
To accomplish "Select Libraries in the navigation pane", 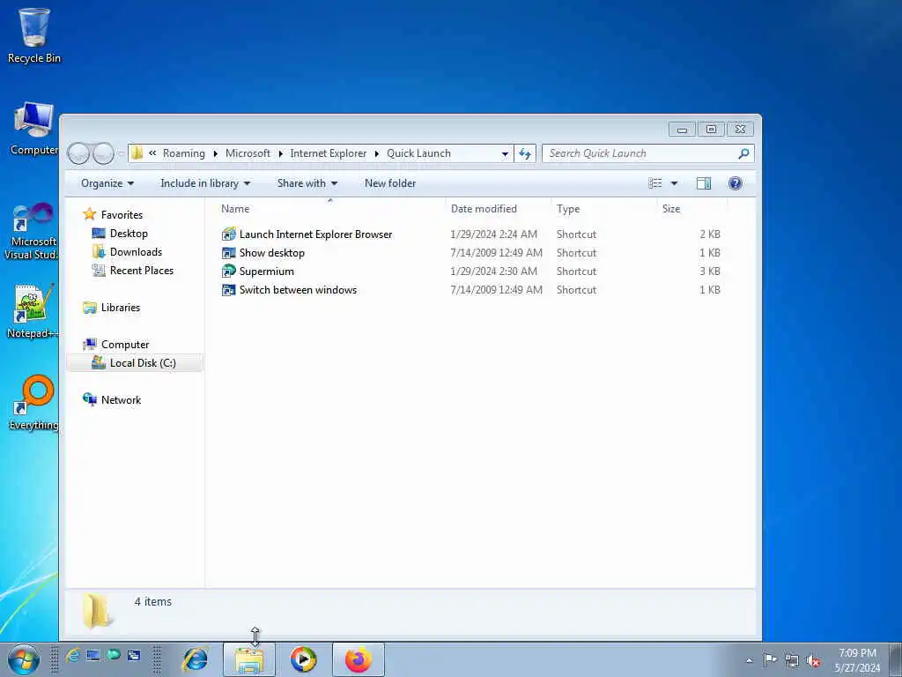I will [120, 308].
